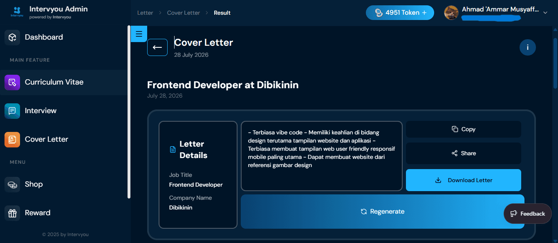Click the Letter Details document icon

(x=173, y=149)
